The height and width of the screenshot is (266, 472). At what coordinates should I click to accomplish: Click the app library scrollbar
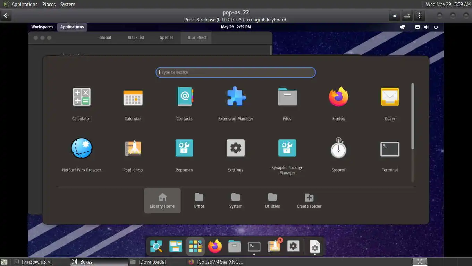tap(412, 116)
